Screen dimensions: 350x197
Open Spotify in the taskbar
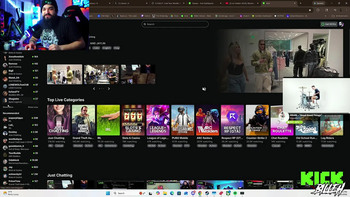235,193
